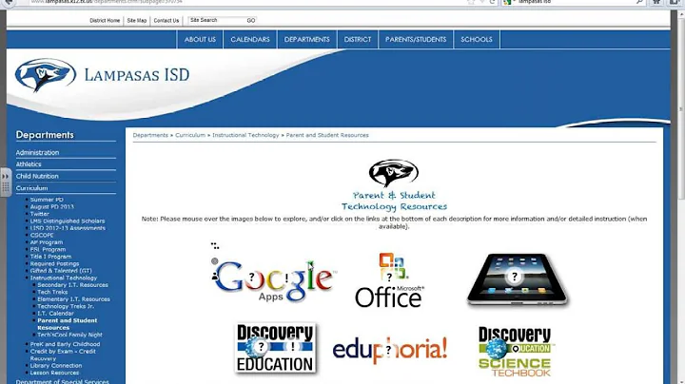
Task: Click the grid dots icon on left edge
Action: pos(6,188)
